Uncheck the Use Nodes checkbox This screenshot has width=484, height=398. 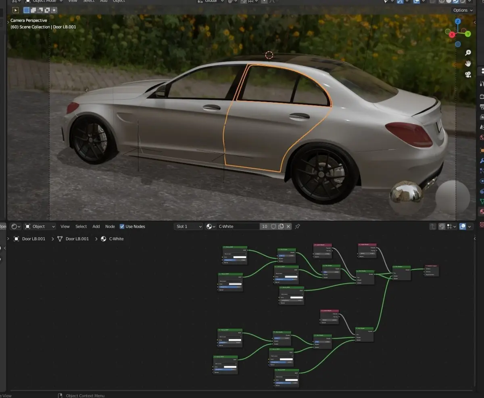pos(122,226)
